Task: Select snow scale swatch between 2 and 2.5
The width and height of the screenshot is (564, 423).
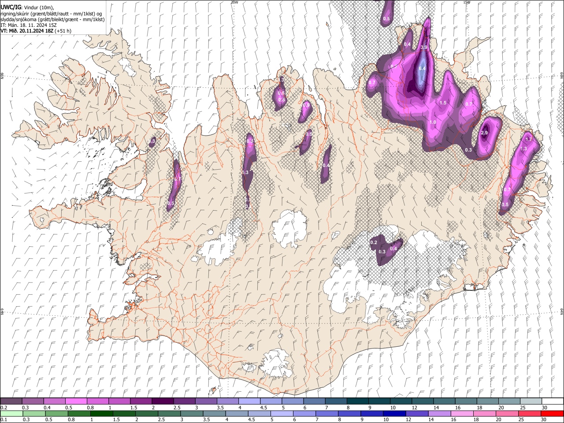Action: (x=162, y=401)
